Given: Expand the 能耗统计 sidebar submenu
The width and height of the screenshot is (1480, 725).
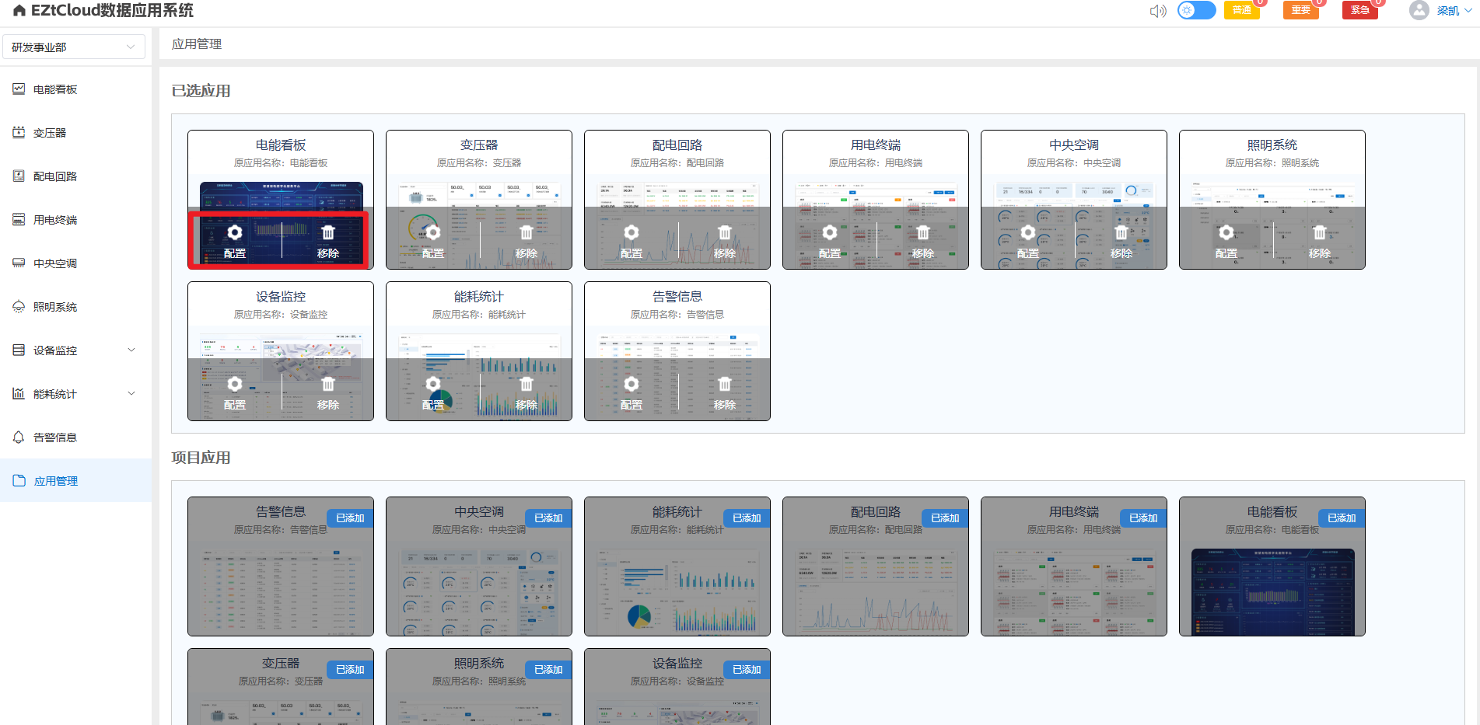Looking at the screenshot, I should (x=131, y=394).
